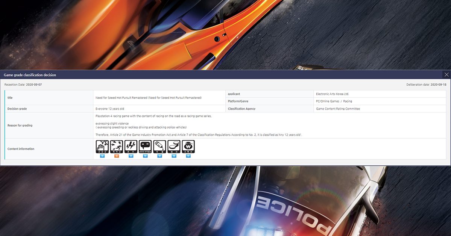Click the orange indicator badge under violence icon
Screen dimensions: 451x236
117,156
